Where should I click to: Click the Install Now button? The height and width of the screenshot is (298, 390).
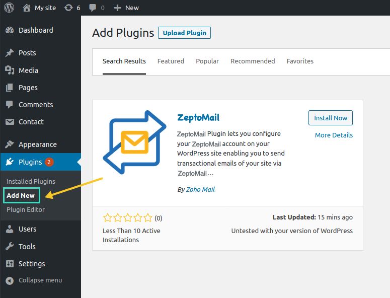(331, 118)
